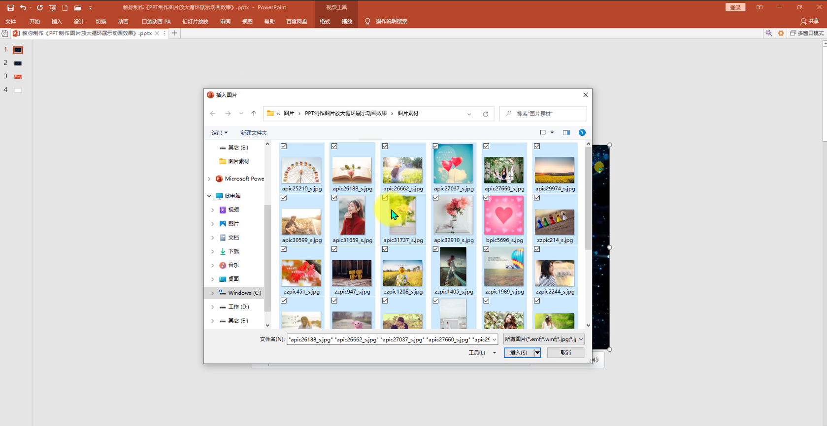This screenshot has width=827, height=426.
Task: Click the 取消 button
Action: [x=565, y=353]
